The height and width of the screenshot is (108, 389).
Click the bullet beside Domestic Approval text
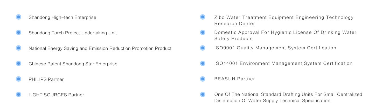tap(203, 33)
